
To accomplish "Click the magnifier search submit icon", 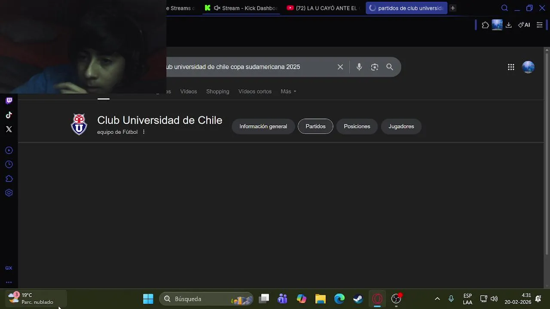I will click(390, 67).
